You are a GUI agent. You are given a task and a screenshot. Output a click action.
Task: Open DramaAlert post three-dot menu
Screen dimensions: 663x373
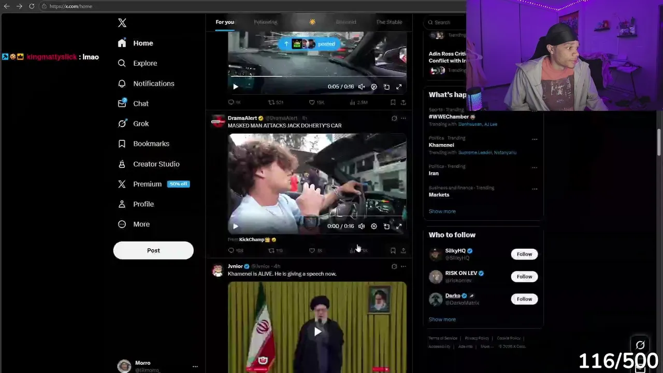[403, 118]
